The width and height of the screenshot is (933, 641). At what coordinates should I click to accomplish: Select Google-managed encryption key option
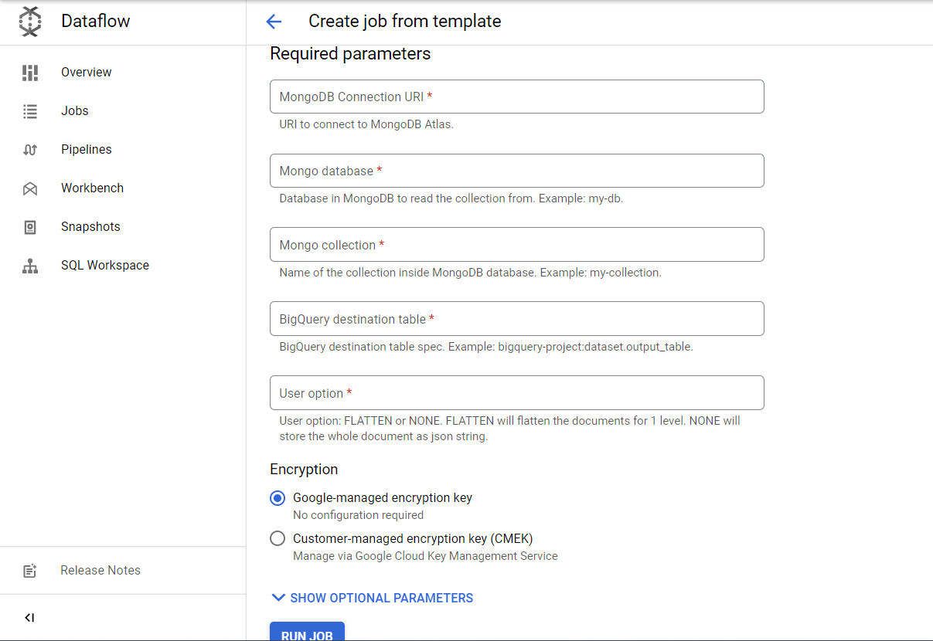278,498
